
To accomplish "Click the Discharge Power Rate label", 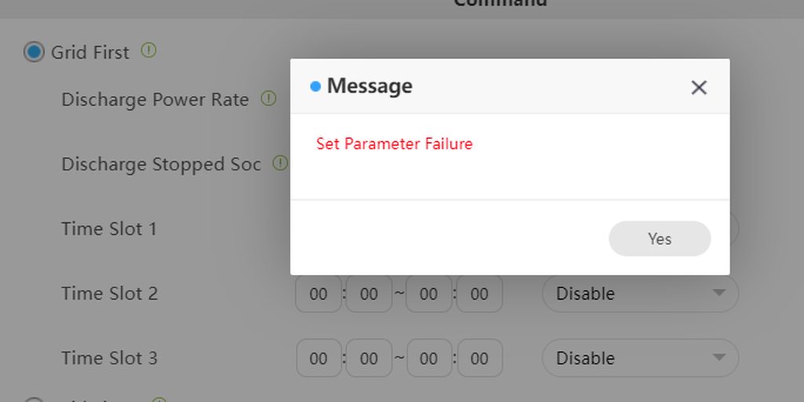I will tap(155, 100).
